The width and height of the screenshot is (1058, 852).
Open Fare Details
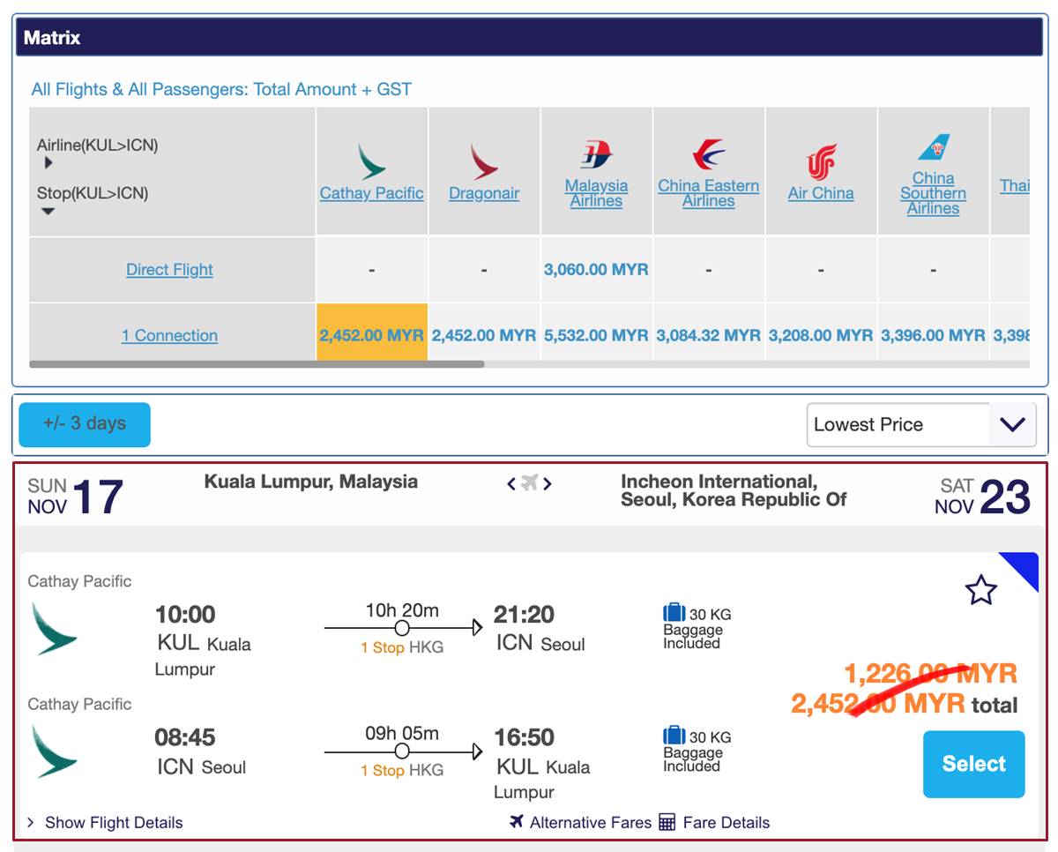pos(715,823)
